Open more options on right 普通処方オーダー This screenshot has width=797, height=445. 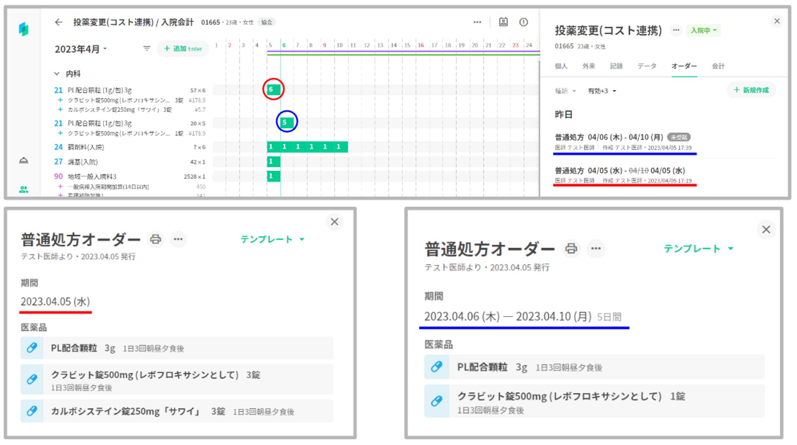(x=596, y=249)
